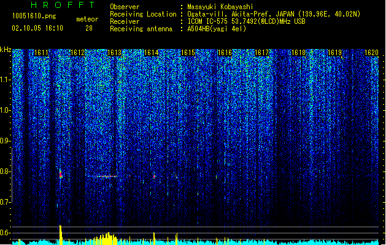Click the 1617 time marker

261,53
